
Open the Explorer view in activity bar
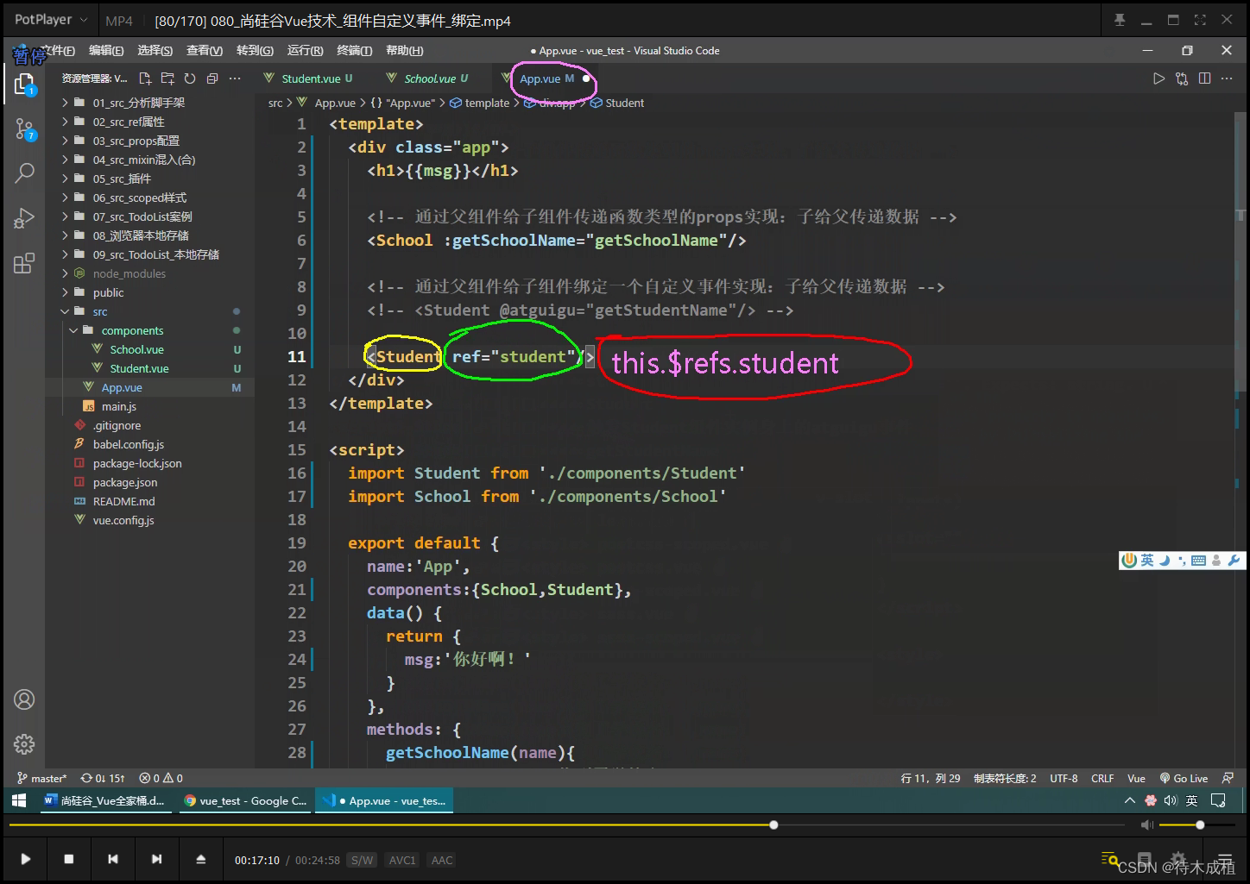point(24,84)
